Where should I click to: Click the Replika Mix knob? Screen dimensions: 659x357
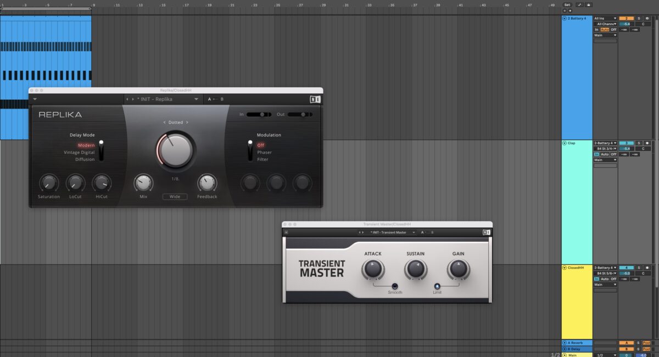click(143, 183)
